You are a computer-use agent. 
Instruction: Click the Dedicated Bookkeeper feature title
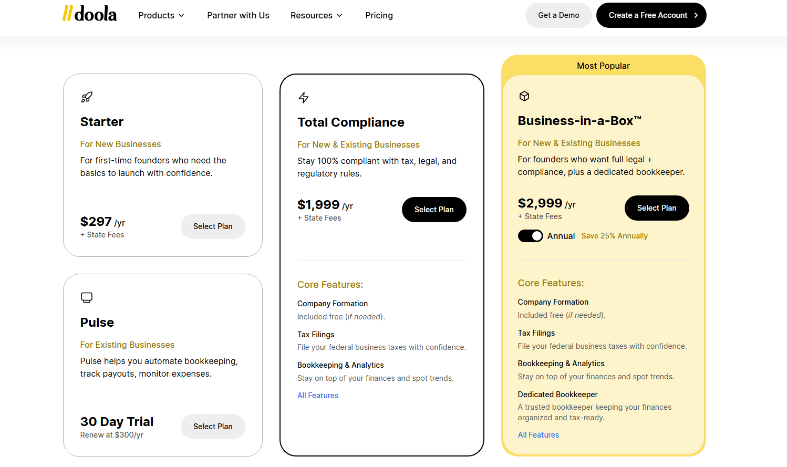557,395
